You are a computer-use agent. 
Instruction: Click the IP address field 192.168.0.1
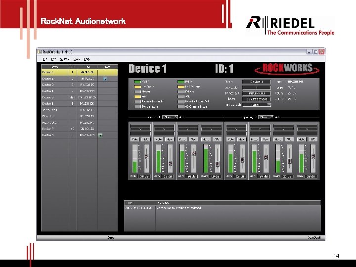(x=257, y=93)
